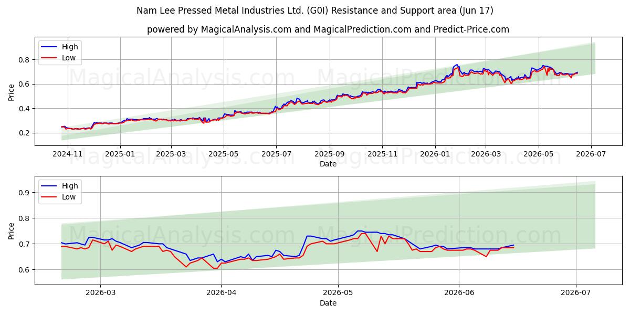Click the 'Date' x-axis label of bottom chart

[x=328, y=303]
